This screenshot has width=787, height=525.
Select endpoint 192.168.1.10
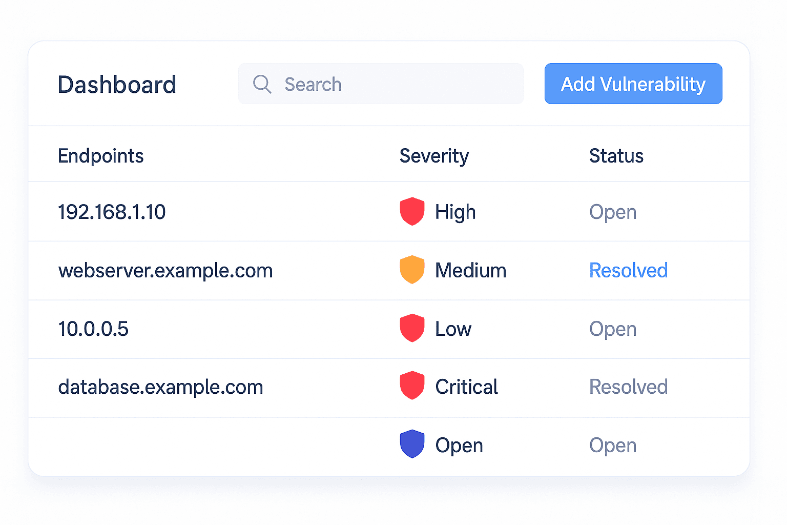(x=112, y=212)
